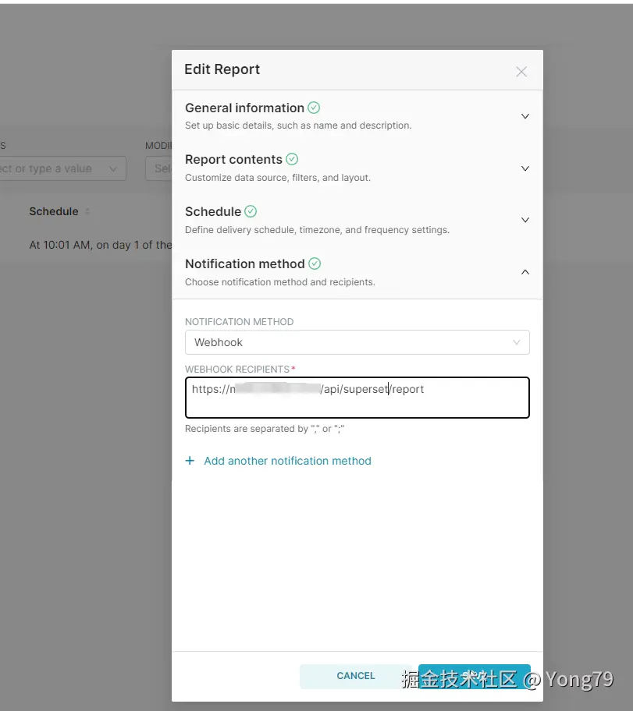This screenshot has width=633, height=711.
Task: Sort by Schedule column in background table
Action: 87,211
